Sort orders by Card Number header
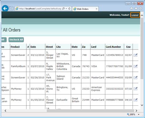Viewport: 145px width, 118px height. pyautogui.click(x=113, y=47)
